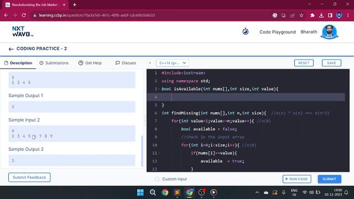Click the description panel scrollbar
Image resolution: width=354 pixels, height=199 pixels.
tap(142, 151)
